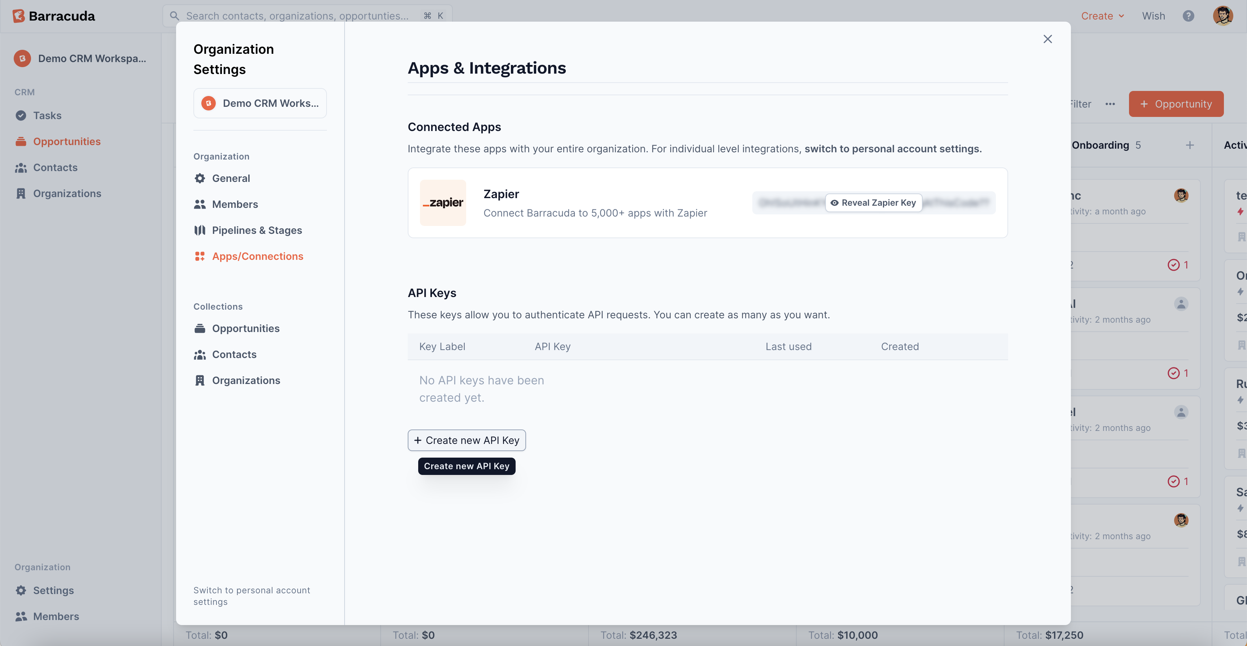Add card with Onboarding plus icon

click(x=1189, y=145)
